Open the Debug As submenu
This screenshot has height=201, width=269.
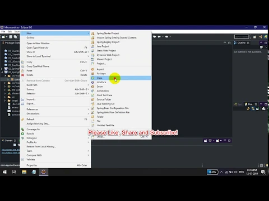tap(55, 138)
